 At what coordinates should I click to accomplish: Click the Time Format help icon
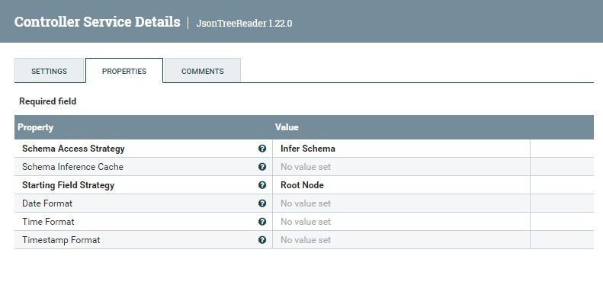[262, 222]
